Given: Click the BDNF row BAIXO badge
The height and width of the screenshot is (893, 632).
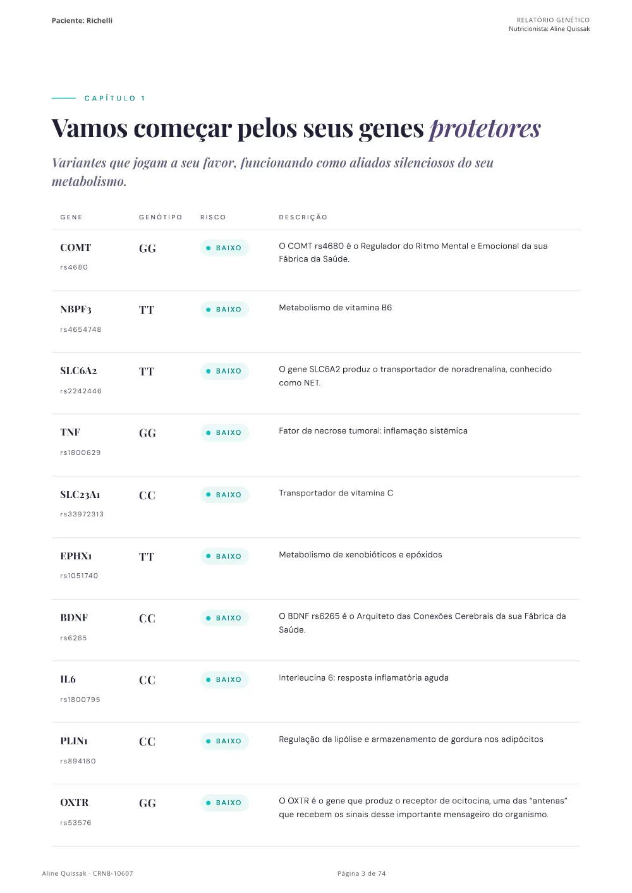Looking at the screenshot, I should point(224,618).
